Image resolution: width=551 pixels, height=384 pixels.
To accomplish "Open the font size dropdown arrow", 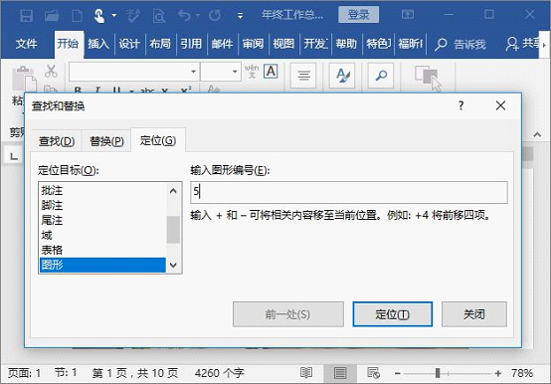I will pos(235,72).
